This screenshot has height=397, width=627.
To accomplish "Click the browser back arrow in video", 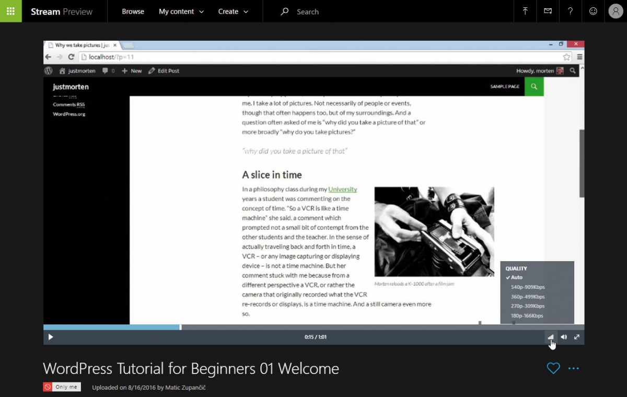I will (48, 57).
